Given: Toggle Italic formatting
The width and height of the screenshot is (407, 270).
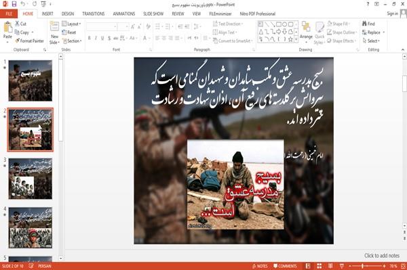Looking at the screenshot, I should click(96, 39).
